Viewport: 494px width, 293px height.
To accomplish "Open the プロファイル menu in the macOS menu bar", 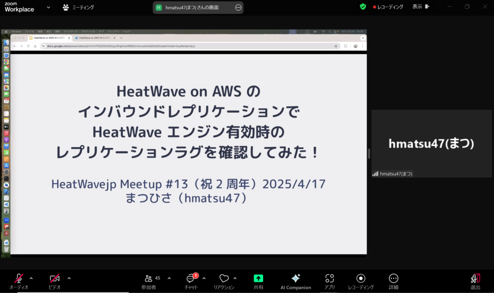I will click(x=88, y=31).
